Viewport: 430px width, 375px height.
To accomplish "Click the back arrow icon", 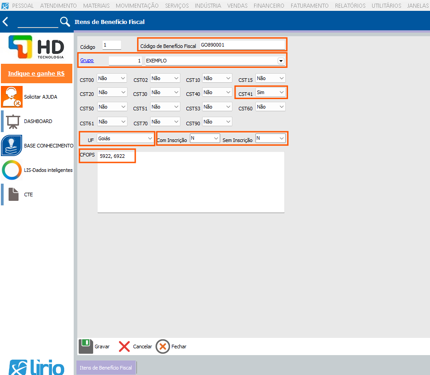I will click(x=5, y=22).
